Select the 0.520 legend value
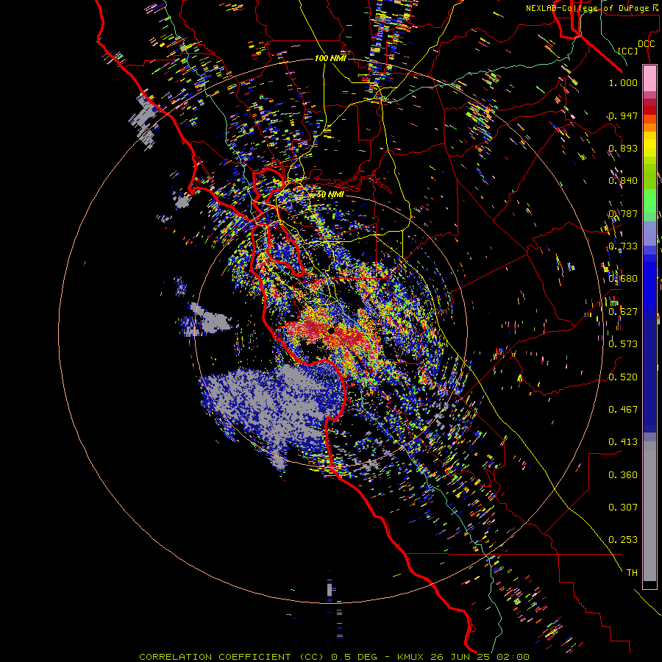 [x=623, y=377]
